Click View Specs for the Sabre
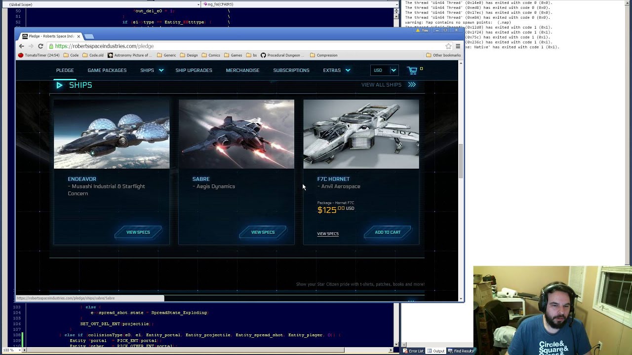 click(x=263, y=232)
